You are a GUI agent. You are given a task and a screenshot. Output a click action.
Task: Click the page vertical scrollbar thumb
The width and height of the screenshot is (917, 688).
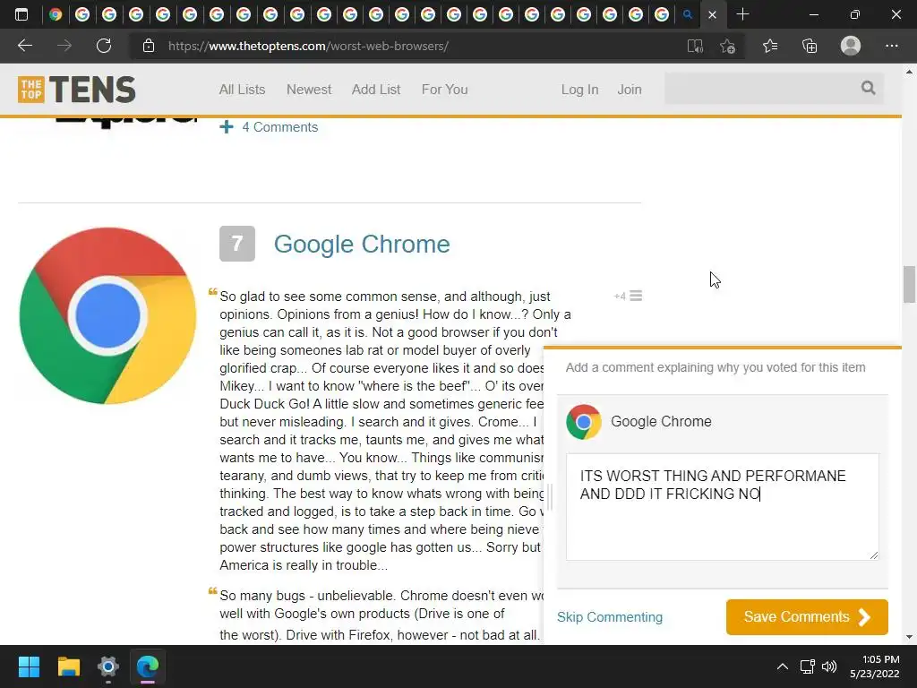click(x=909, y=284)
